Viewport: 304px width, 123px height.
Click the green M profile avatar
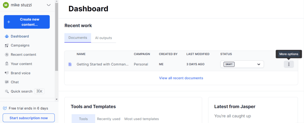(6, 5)
